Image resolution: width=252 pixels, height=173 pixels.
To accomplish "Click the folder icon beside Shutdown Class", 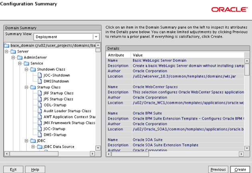I will pos(33,69).
